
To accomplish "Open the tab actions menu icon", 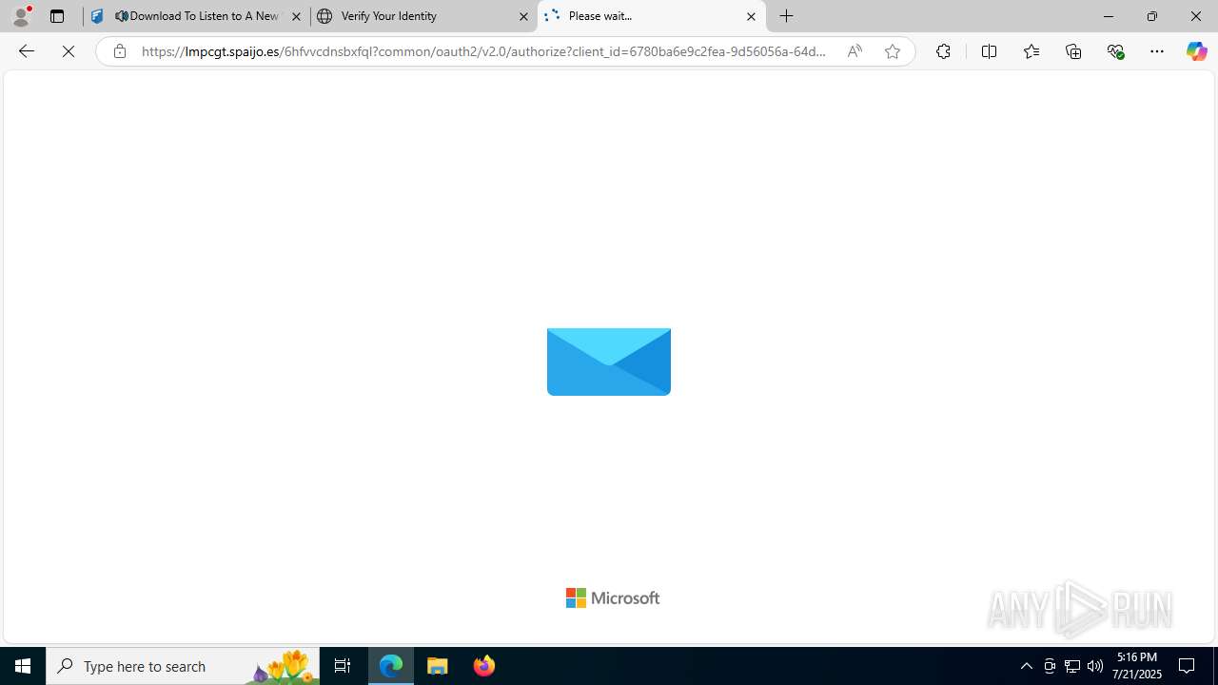I will click(57, 16).
